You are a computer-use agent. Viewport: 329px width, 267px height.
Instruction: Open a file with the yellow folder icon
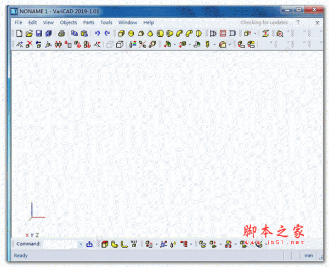click(29, 33)
